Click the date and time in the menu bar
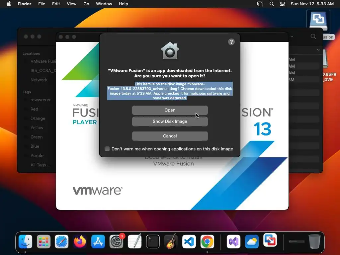The width and height of the screenshot is (340, 255). (312, 4)
